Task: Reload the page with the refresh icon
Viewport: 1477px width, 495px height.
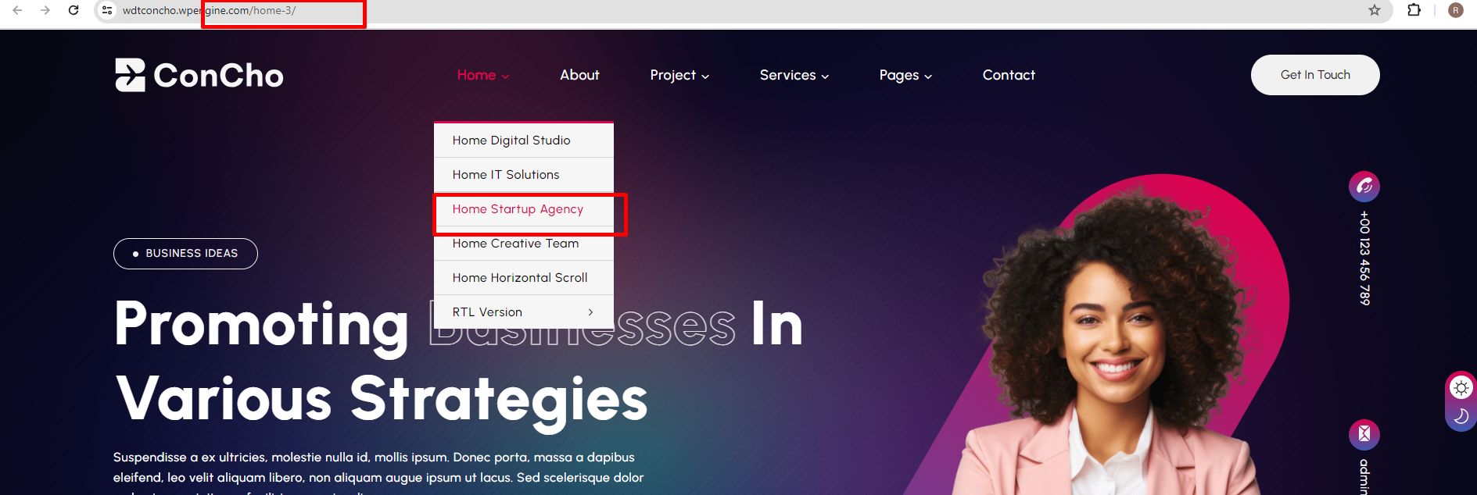Action: click(73, 10)
